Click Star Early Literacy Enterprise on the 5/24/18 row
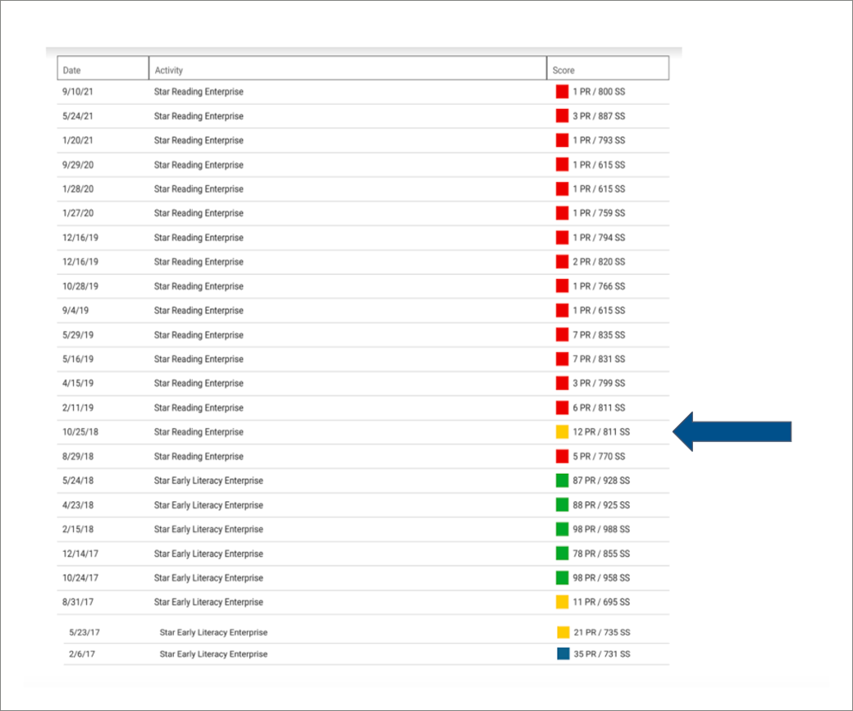This screenshot has height=711, width=853. [208, 481]
